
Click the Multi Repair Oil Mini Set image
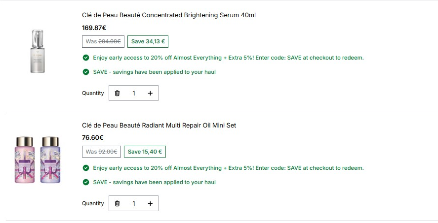click(38, 160)
